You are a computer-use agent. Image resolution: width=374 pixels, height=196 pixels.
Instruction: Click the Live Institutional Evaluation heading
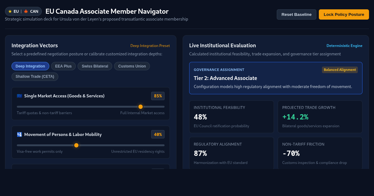coord(223,45)
